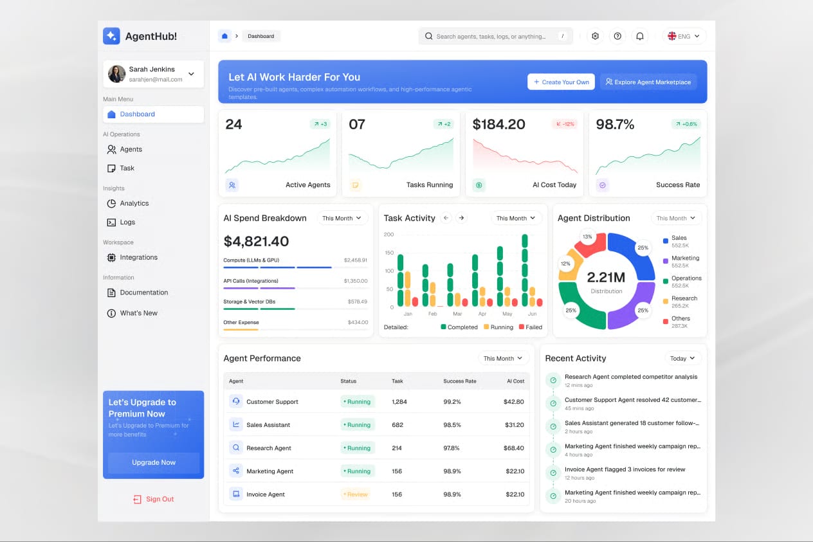Viewport: 813px width, 542px height.
Task: Click the Sales Assistant chart icon
Action: (x=236, y=424)
